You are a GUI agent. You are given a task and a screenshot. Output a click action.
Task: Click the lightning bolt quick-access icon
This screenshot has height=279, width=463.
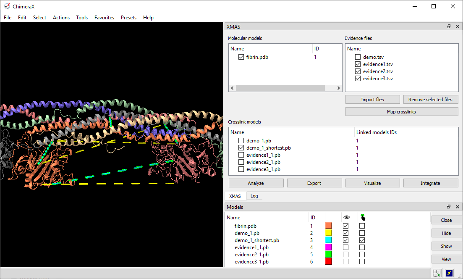tap(449, 273)
